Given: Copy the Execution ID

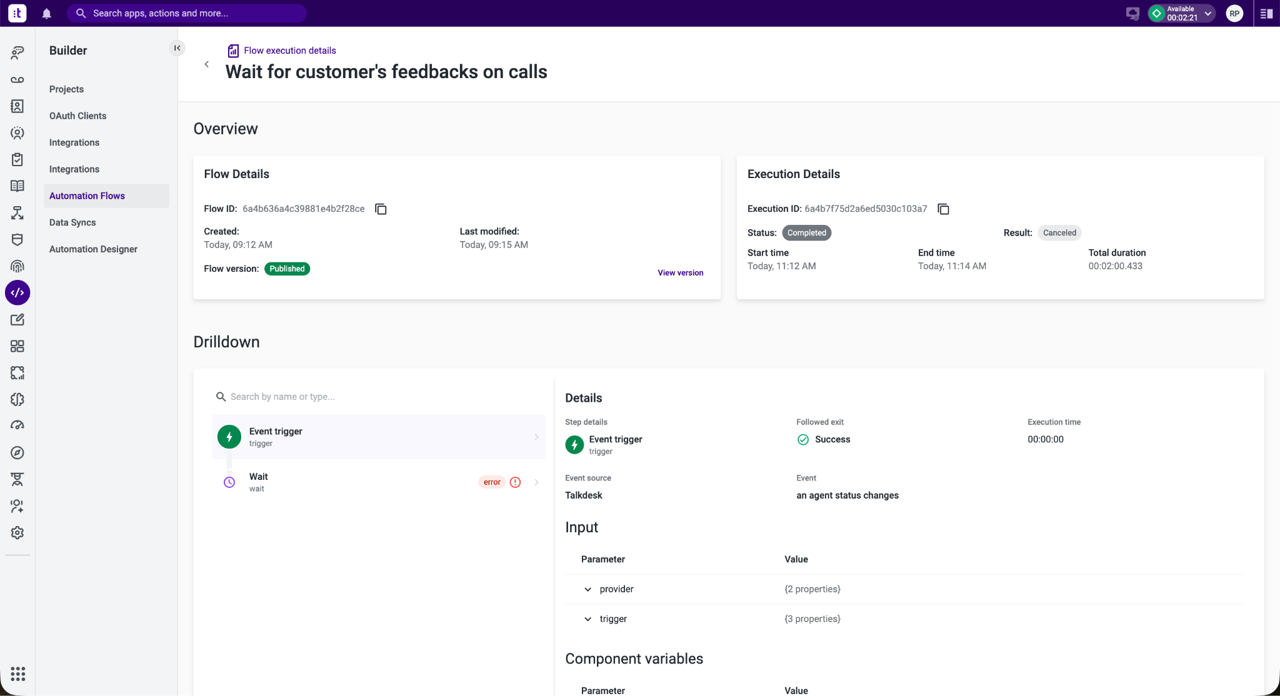Looking at the screenshot, I should [x=944, y=209].
